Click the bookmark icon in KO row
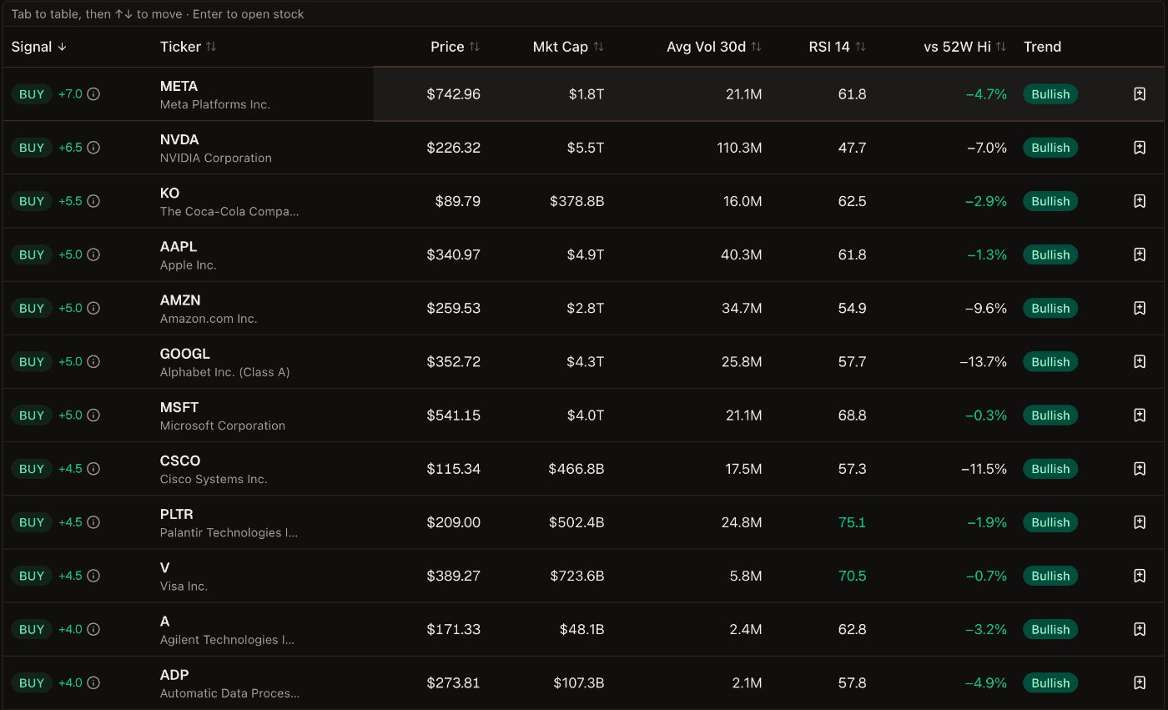The image size is (1168, 710). pos(1140,201)
